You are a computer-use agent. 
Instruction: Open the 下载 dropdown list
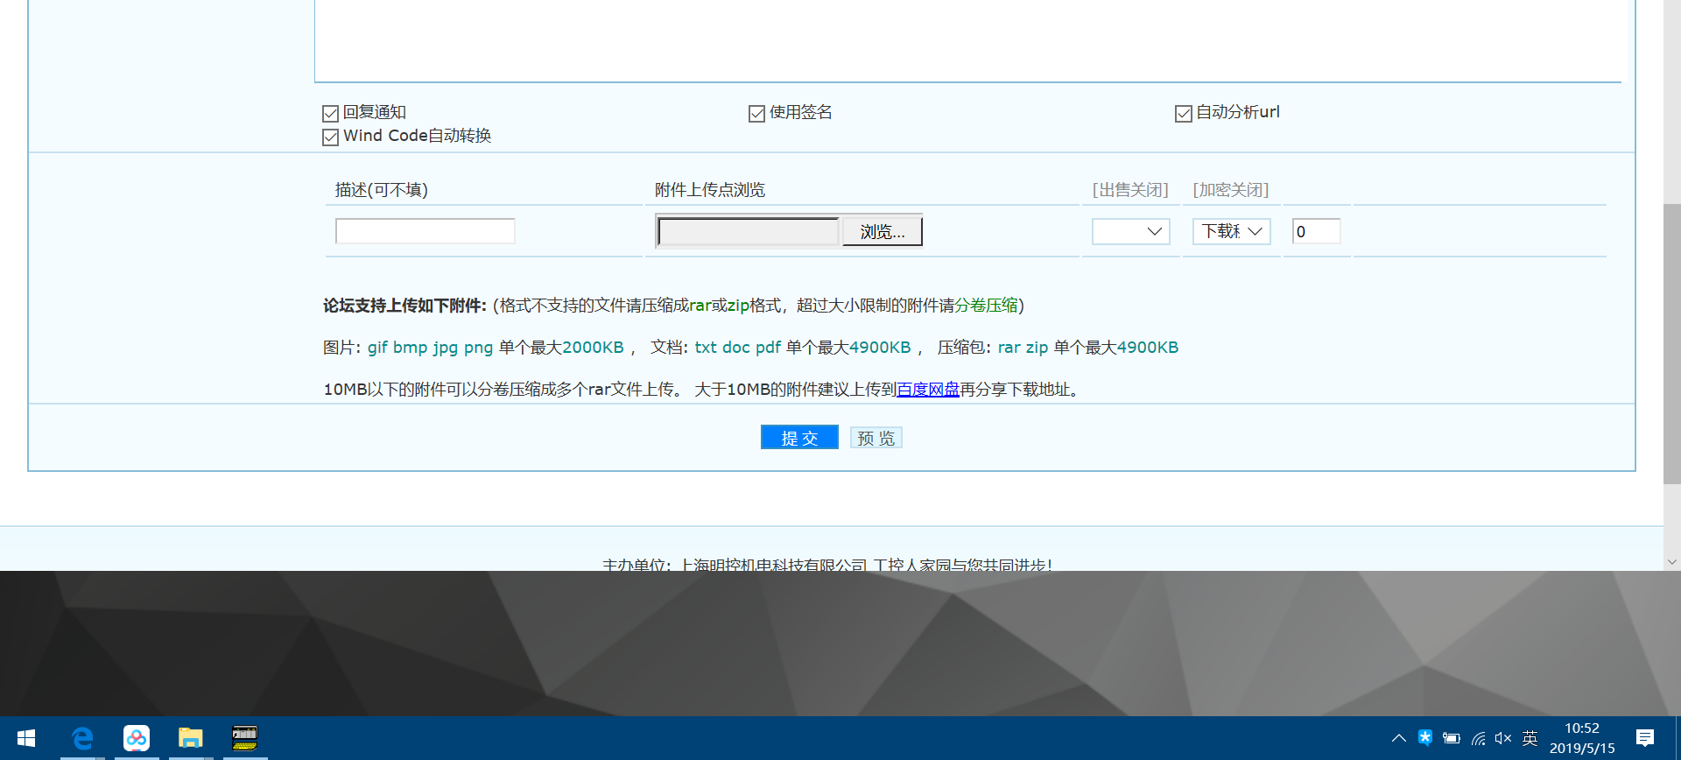[x=1231, y=231]
